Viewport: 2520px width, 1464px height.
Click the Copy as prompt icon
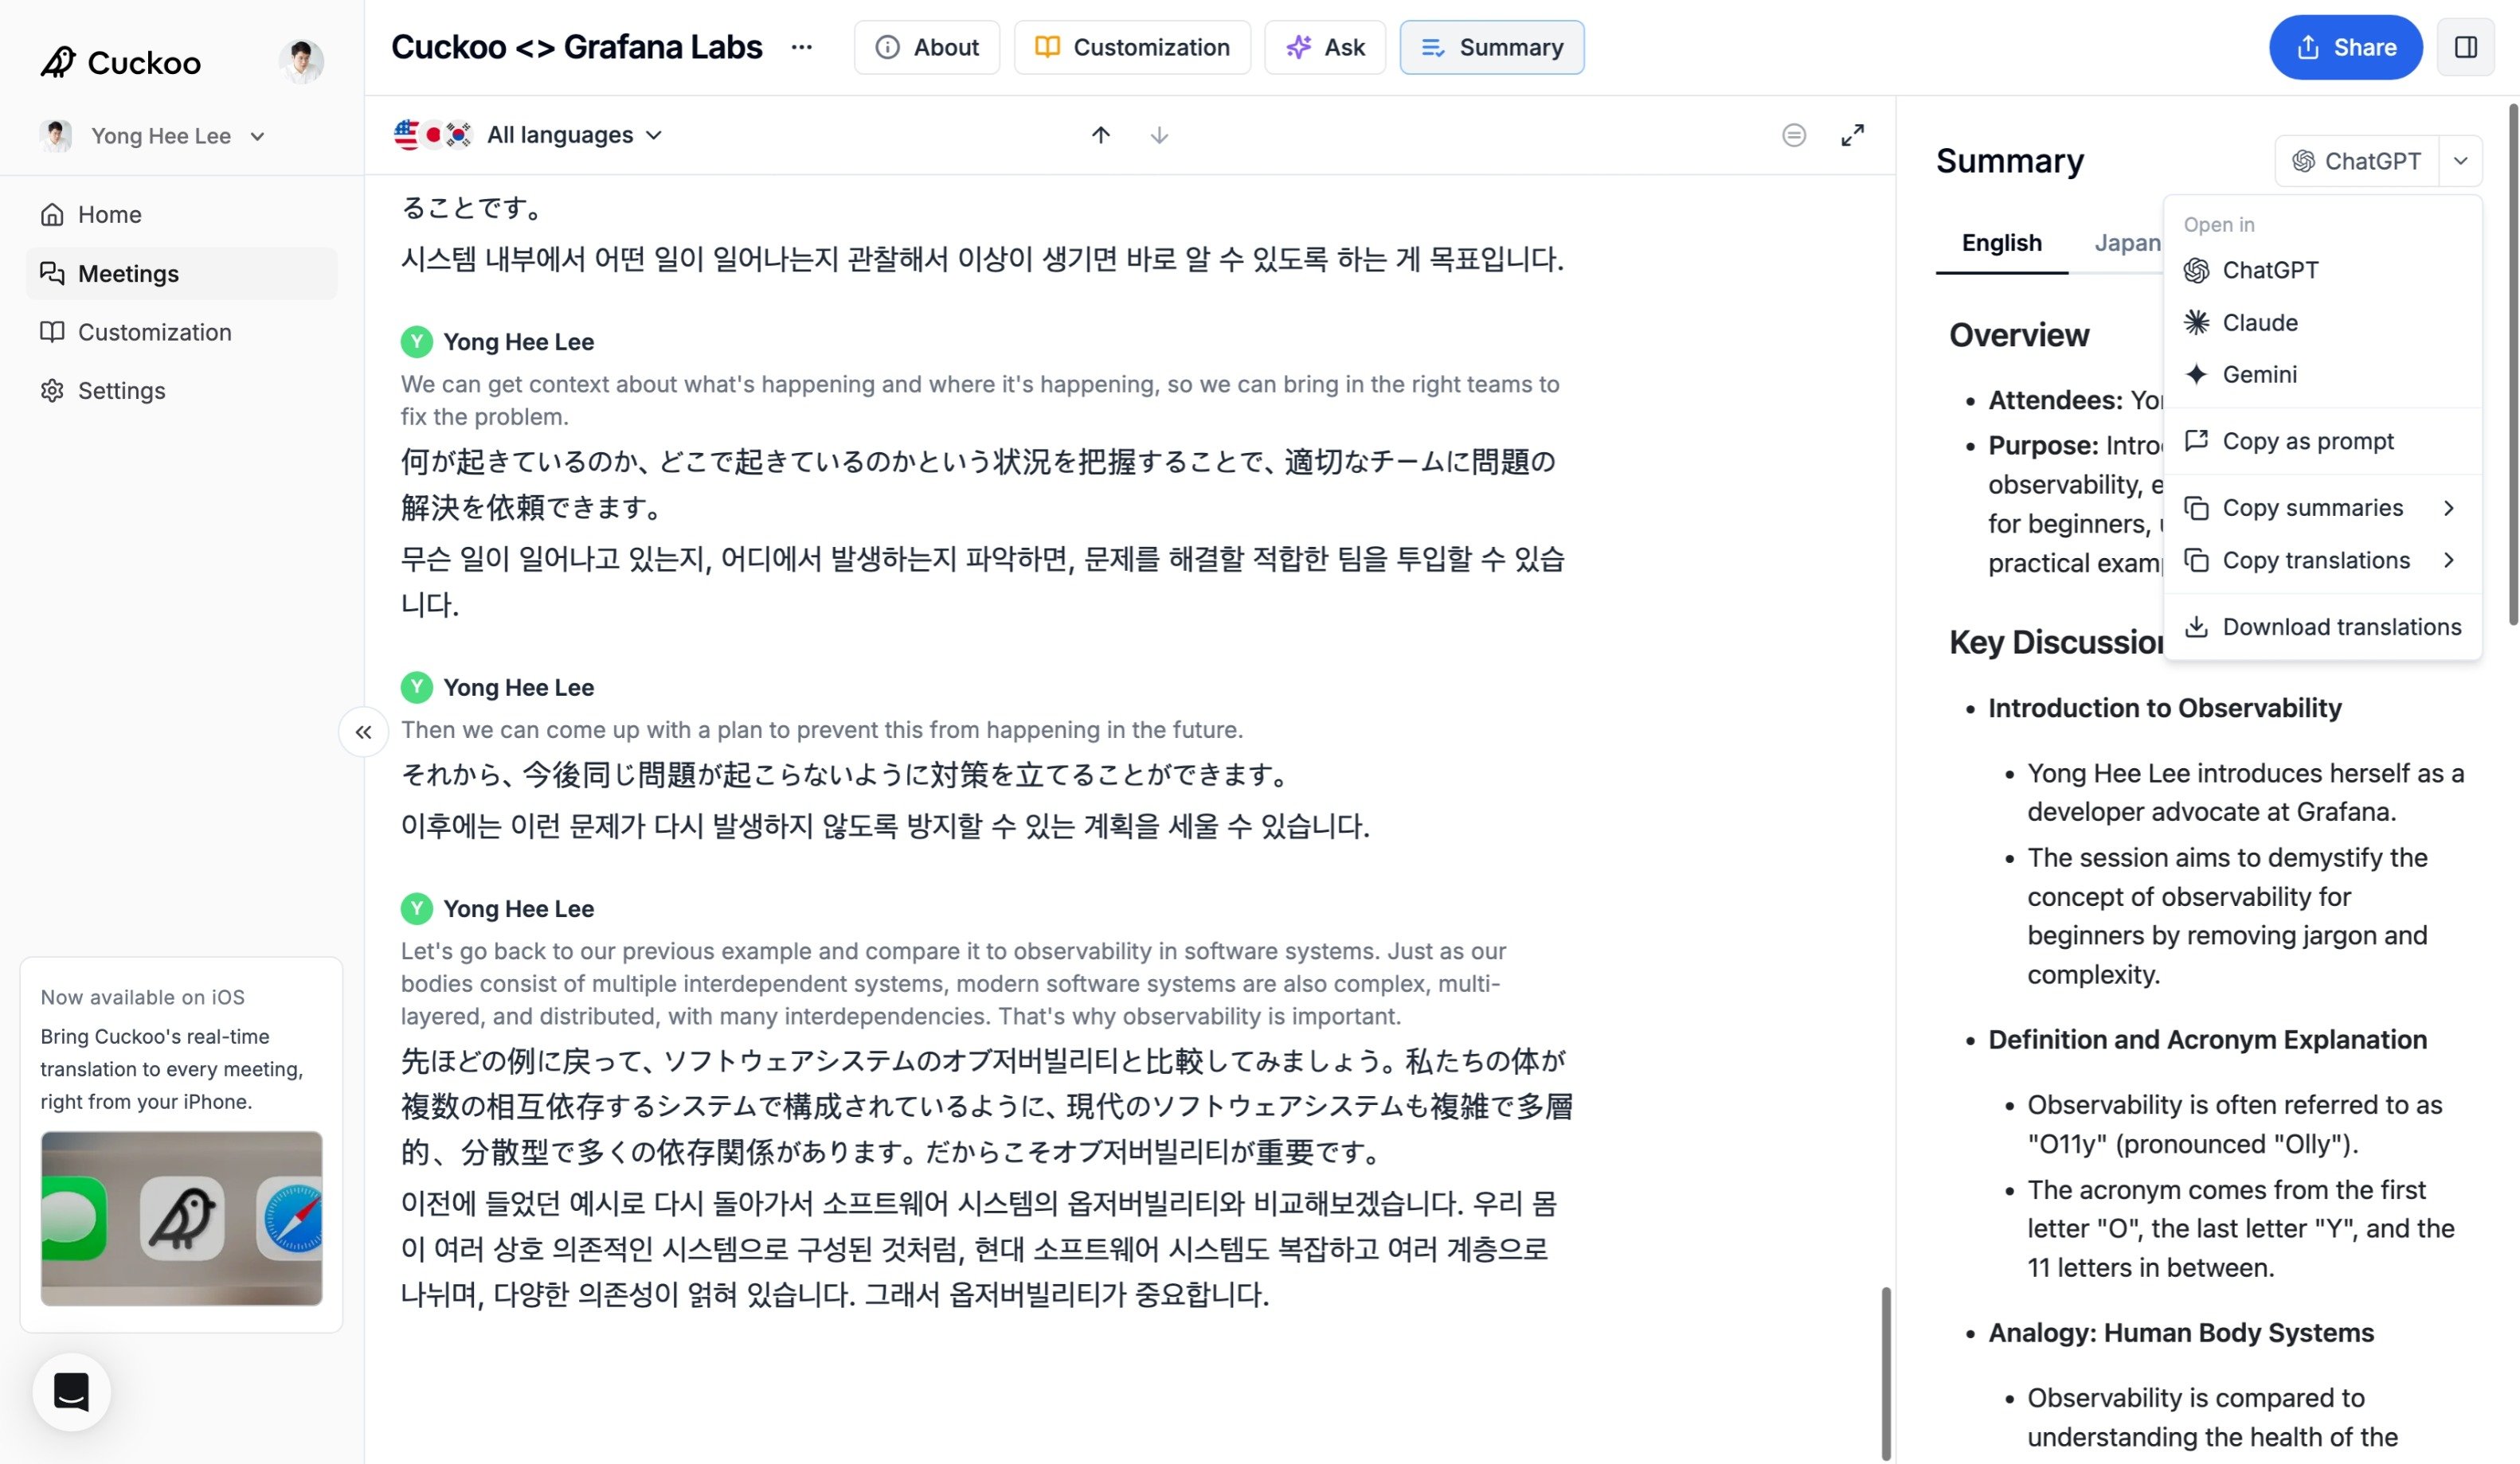pos(2196,441)
